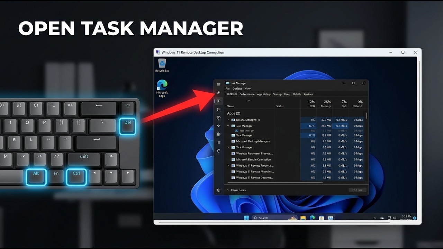Screen dimensions: 443x249
Task: Select the Microsoft Desktop Managers process icon
Action: coord(233,141)
